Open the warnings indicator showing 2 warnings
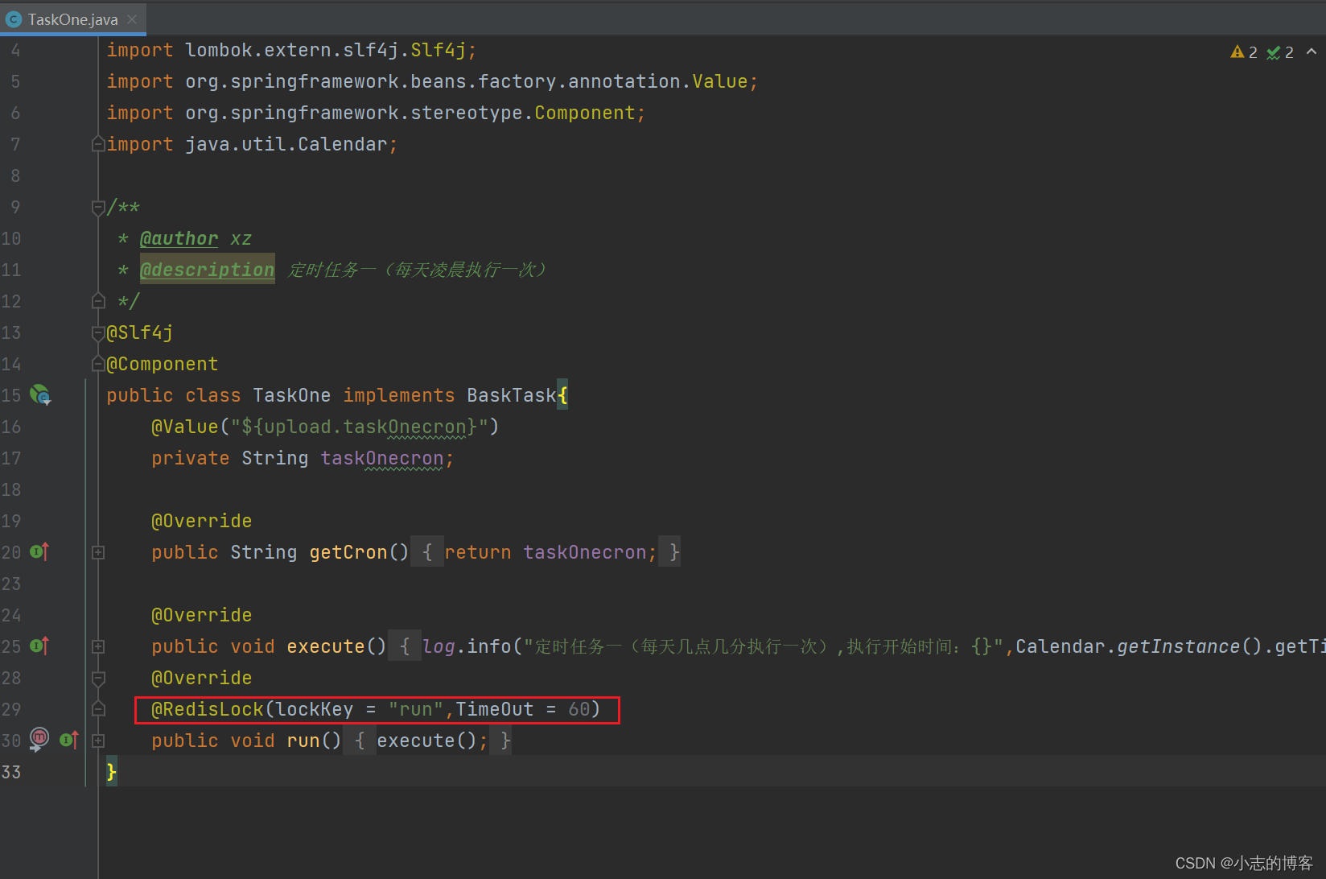The image size is (1326, 879). point(1244,52)
